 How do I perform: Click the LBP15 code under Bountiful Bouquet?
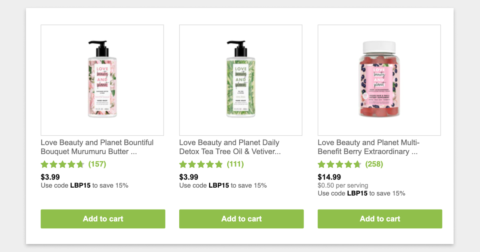point(80,186)
